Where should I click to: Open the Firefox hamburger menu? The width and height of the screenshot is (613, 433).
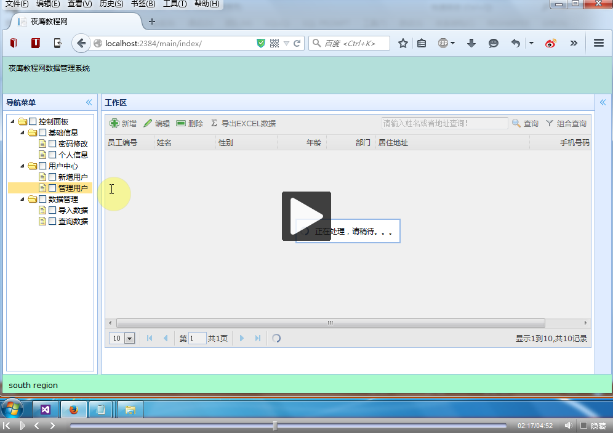(598, 43)
